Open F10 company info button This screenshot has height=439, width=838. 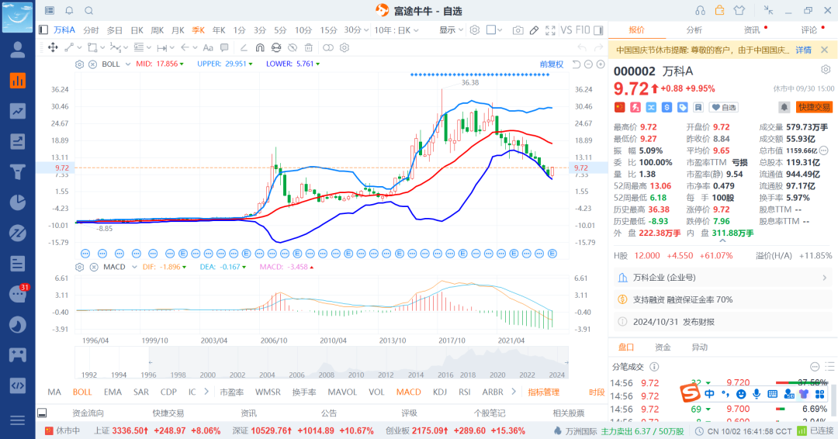tap(583, 30)
